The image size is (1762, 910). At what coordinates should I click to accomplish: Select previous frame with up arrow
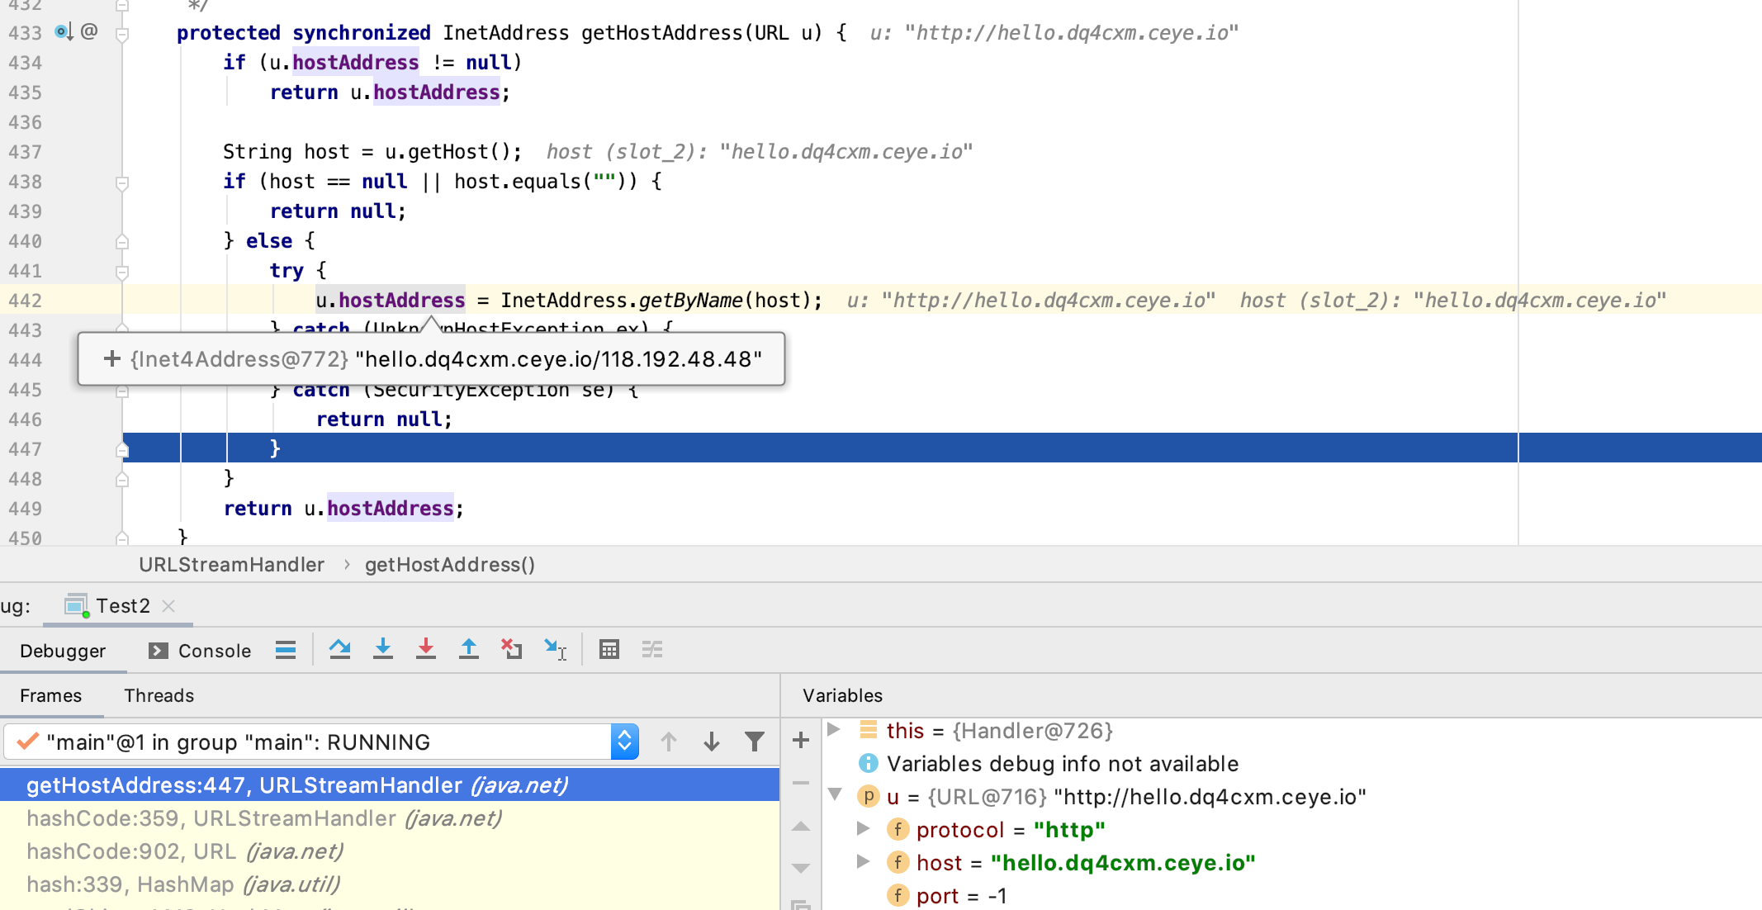669,742
